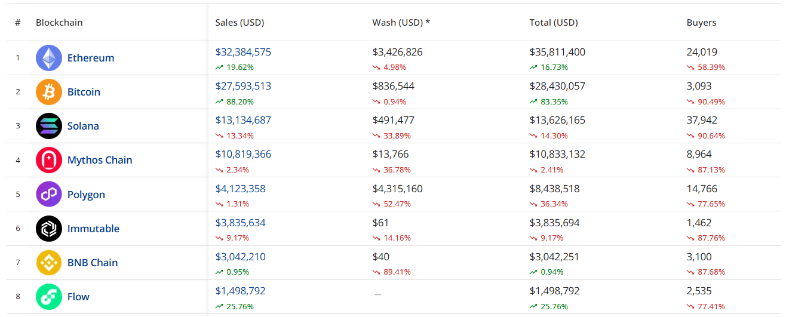Viewport: 786px width, 317px height.
Task: Click the red Mythos Chain icon
Action: click(48, 160)
